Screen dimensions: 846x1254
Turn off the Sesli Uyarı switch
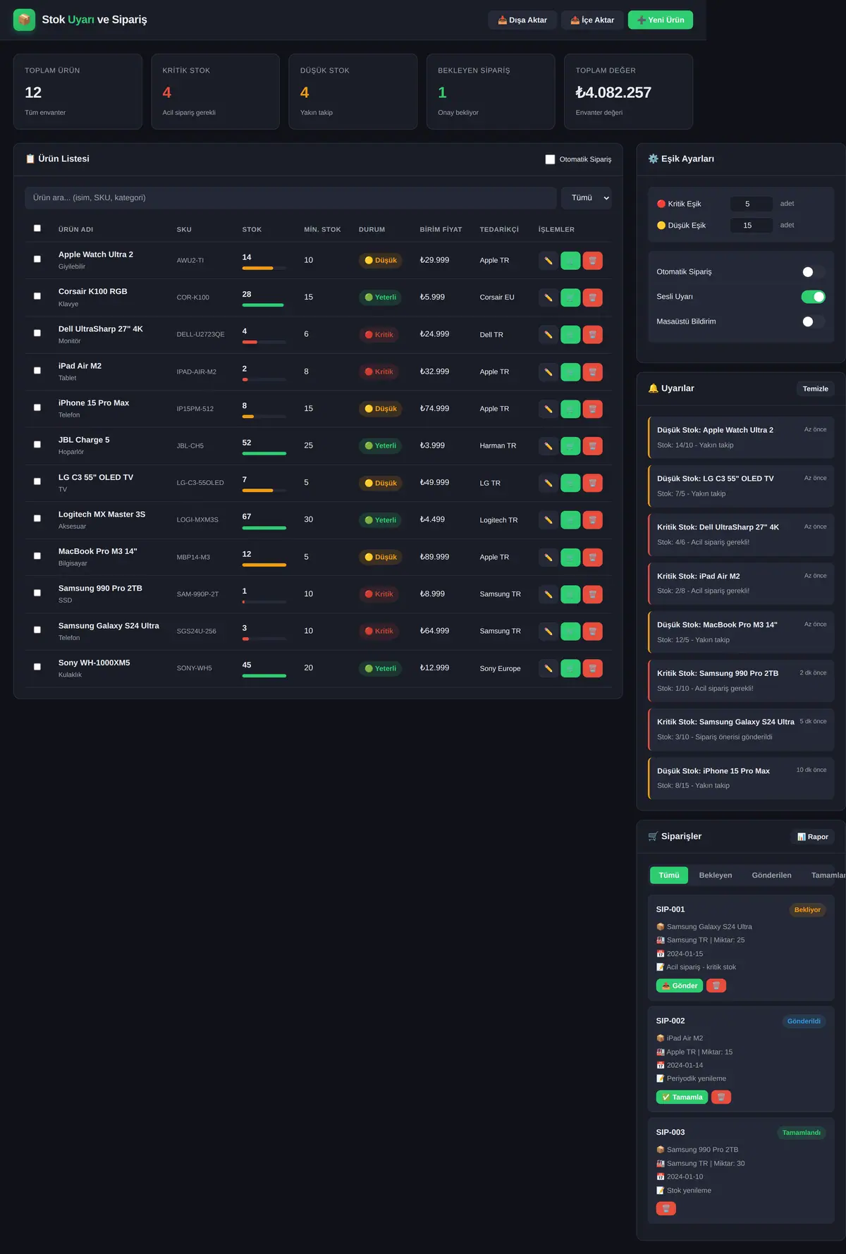813,297
